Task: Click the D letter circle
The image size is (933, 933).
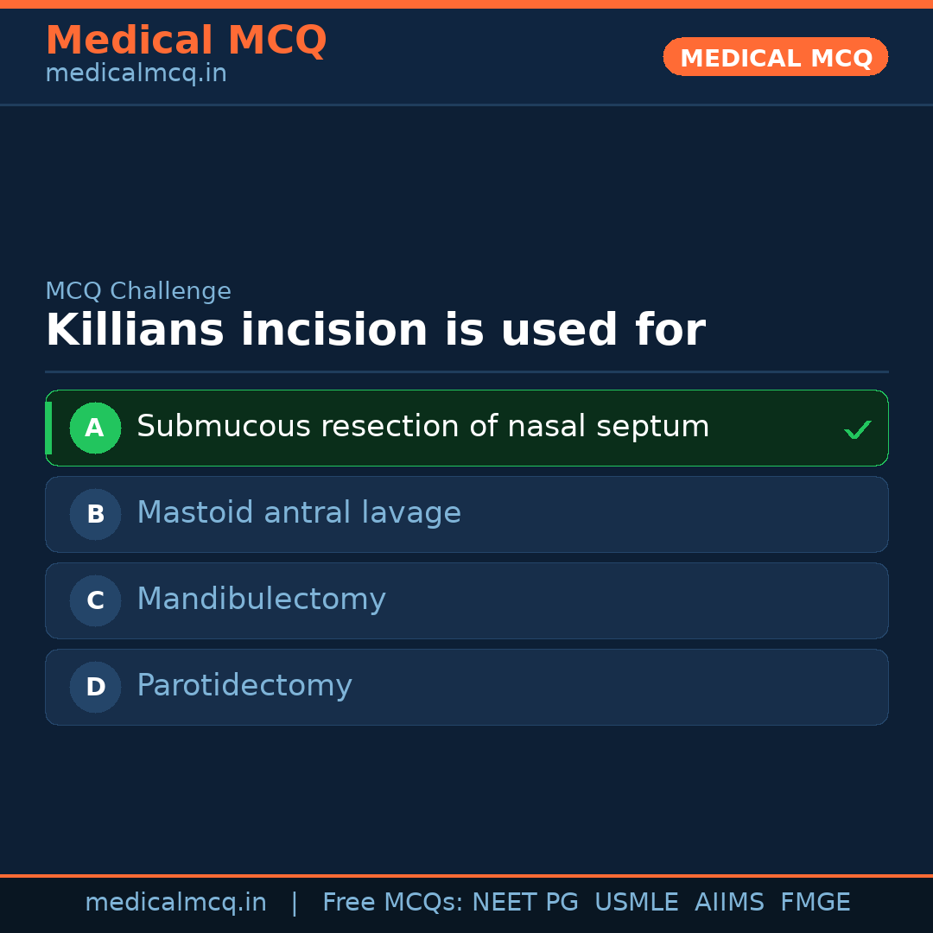Action: [x=95, y=687]
